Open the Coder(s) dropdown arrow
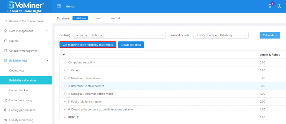This screenshot has height=124, width=286. pos(162,35)
